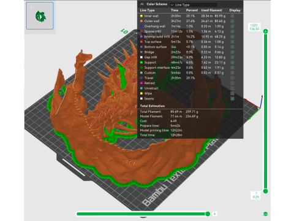Toggle Overhang wall display checkbox

[x=232, y=26]
